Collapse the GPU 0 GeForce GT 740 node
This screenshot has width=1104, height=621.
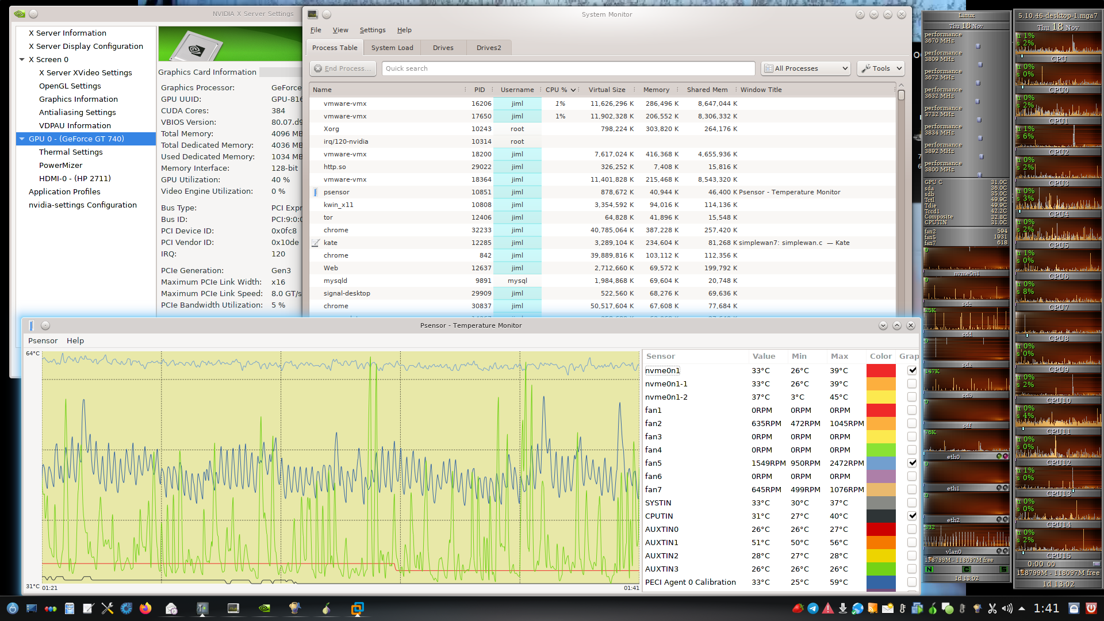22,139
